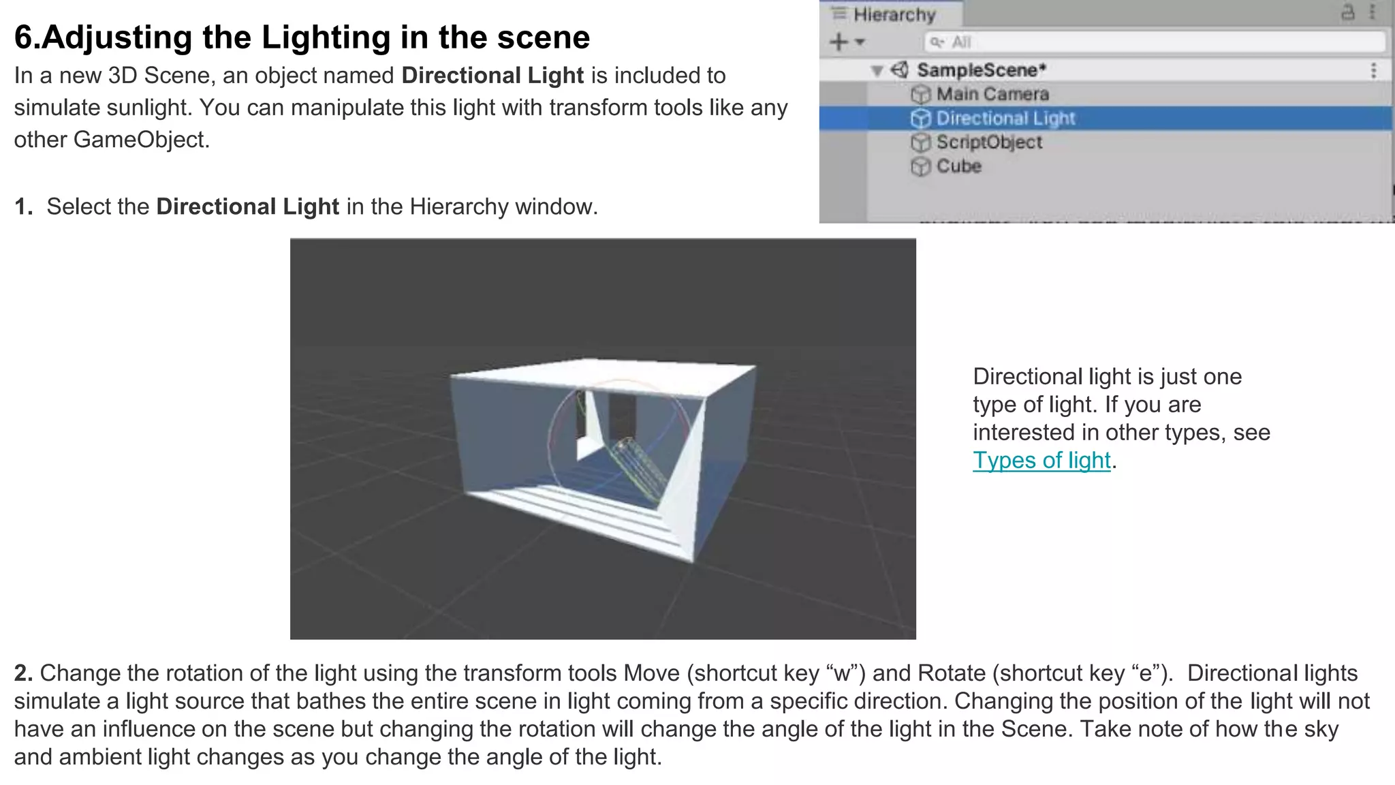This screenshot has width=1395, height=785.
Task: Select the Directional Light row
Action: pyautogui.click(x=1107, y=118)
